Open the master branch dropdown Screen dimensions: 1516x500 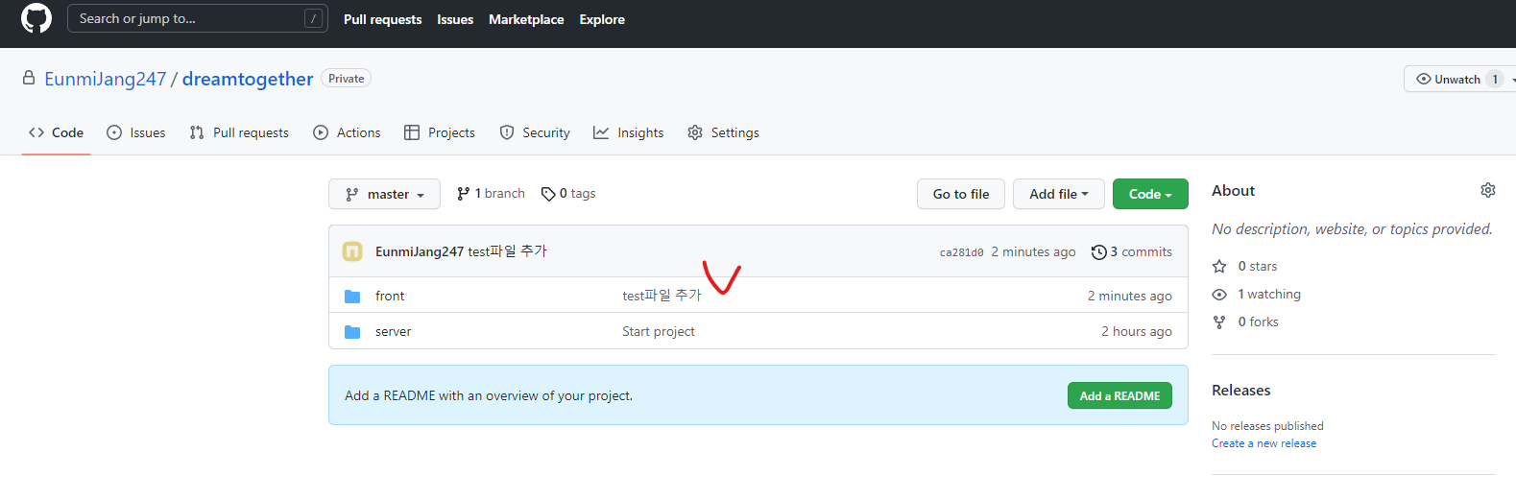384,194
